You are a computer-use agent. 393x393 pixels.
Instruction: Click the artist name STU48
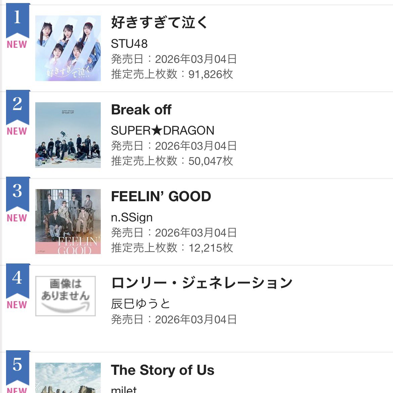(129, 44)
